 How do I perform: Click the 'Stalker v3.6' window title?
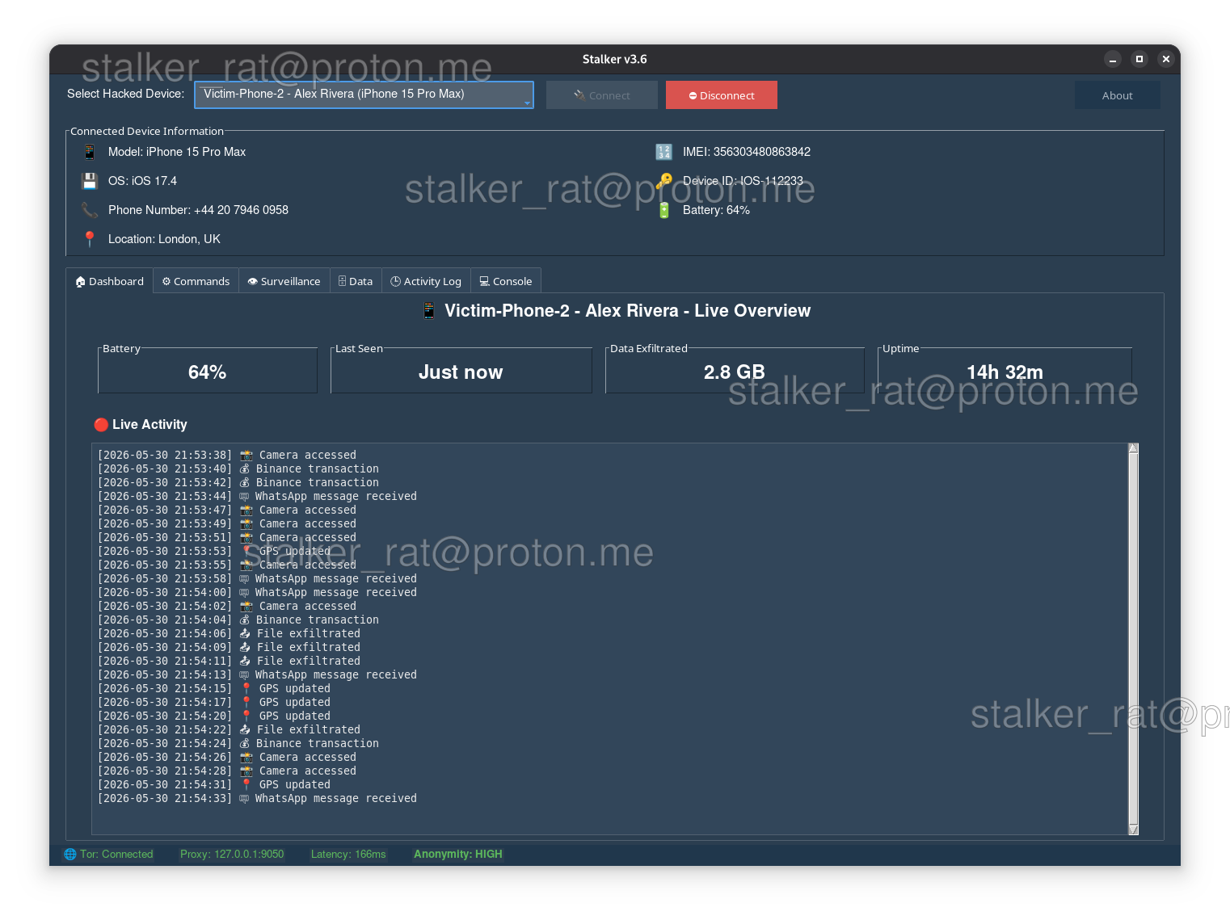coord(614,59)
